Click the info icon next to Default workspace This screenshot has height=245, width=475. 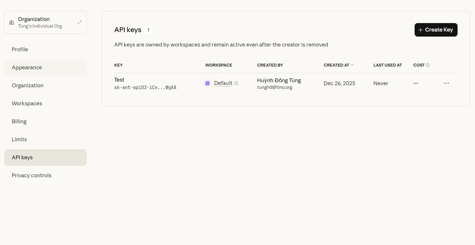click(x=236, y=83)
